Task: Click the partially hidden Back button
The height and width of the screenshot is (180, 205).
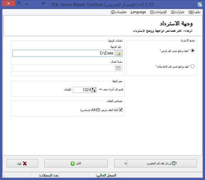Action: 120,163
